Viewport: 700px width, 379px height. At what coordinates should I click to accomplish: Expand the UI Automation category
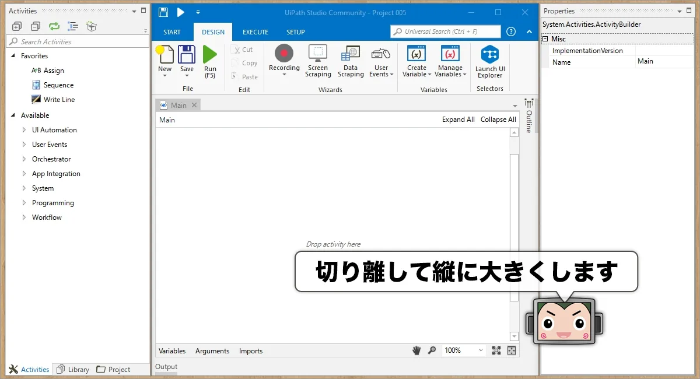point(24,130)
